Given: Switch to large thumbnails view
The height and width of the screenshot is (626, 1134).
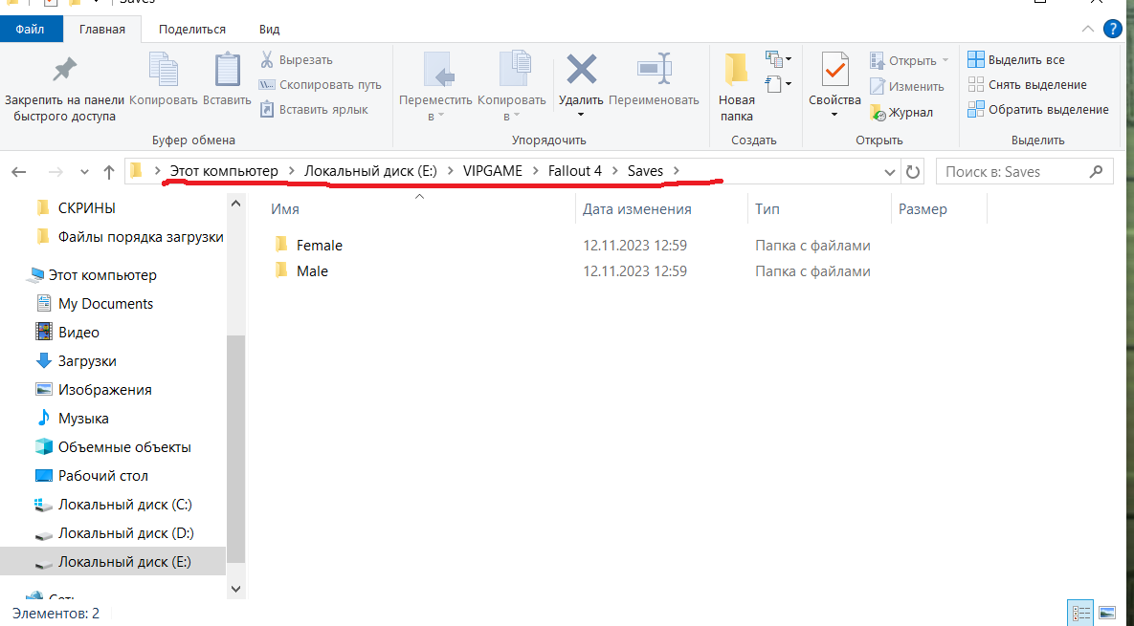Looking at the screenshot, I should coord(1107,613).
